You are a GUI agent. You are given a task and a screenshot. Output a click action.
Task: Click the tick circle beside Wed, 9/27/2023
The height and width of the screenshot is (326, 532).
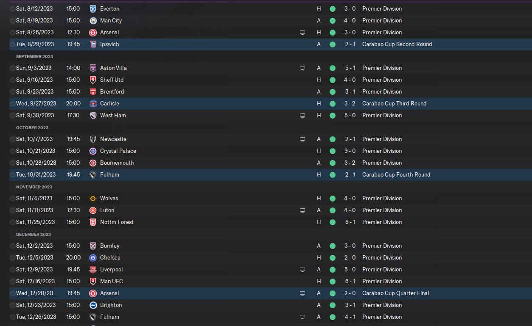12,103
